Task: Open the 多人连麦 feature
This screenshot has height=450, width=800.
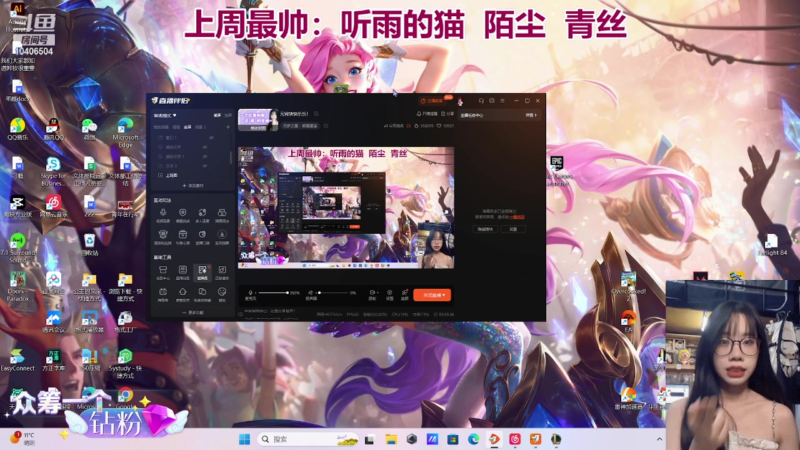Action: [x=202, y=216]
